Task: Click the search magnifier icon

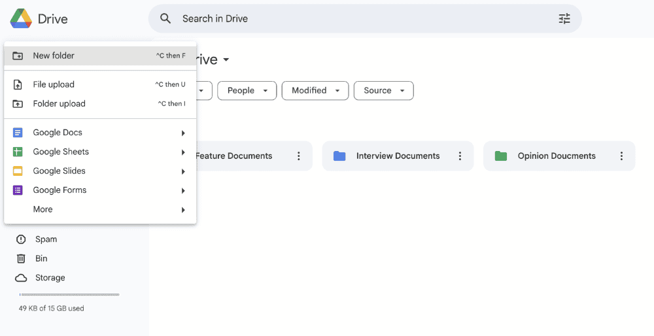Action: 166,19
